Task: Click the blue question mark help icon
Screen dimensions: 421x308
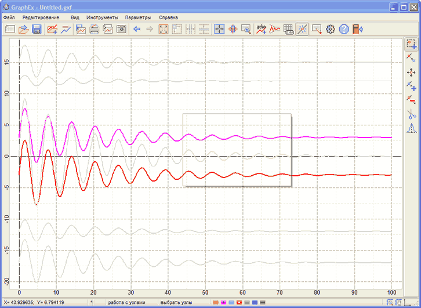Action: tap(344, 29)
